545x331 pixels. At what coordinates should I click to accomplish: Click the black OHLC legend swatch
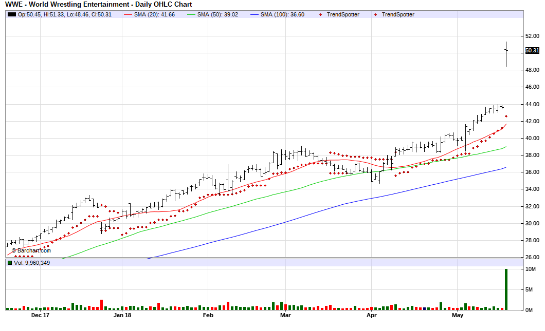[x=12, y=14]
